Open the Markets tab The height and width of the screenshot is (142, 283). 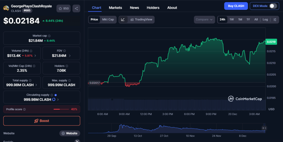(x=115, y=8)
